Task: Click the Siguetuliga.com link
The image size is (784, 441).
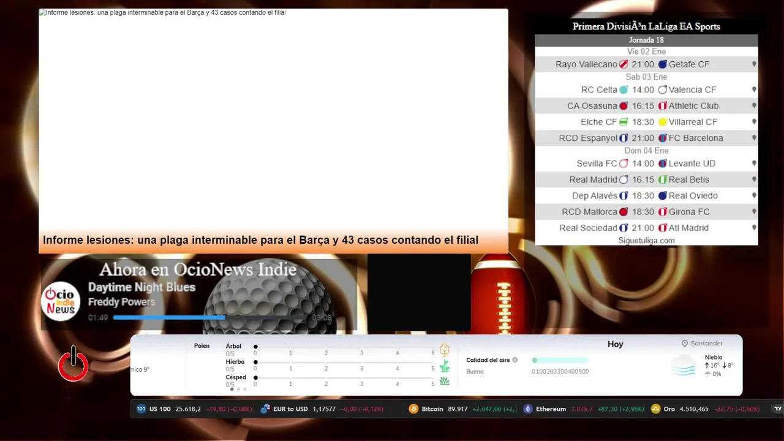Action: pyautogui.click(x=646, y=241)
